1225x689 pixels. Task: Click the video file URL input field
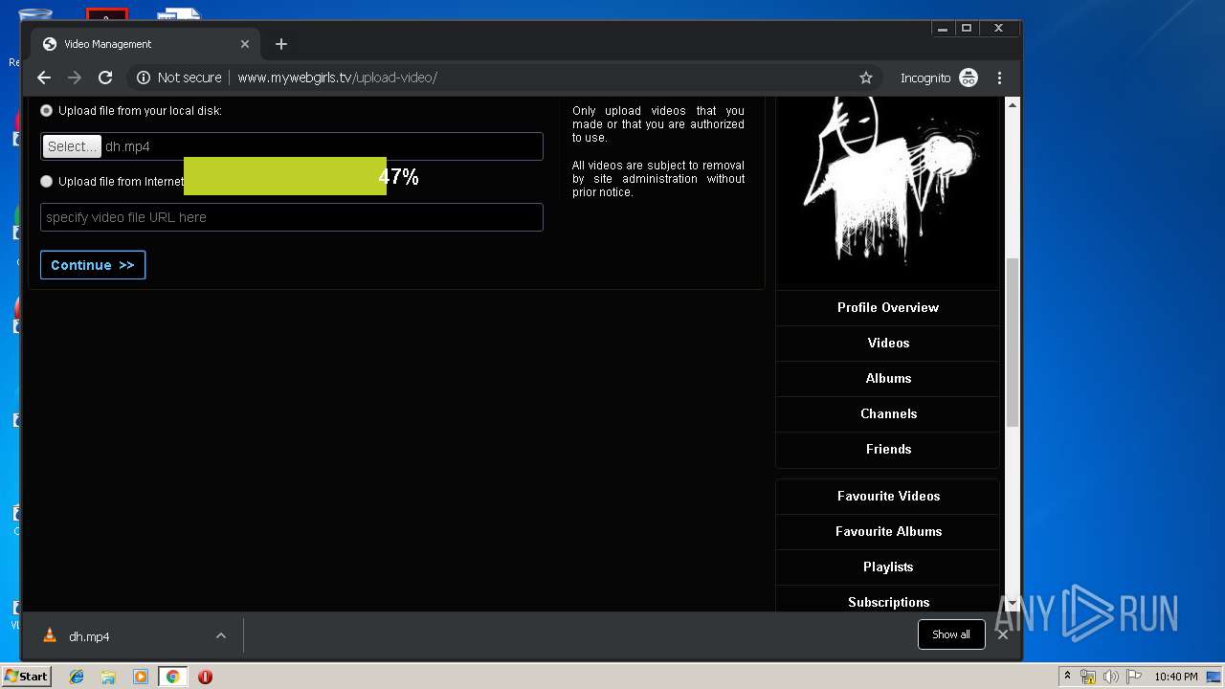pos(292,217)
